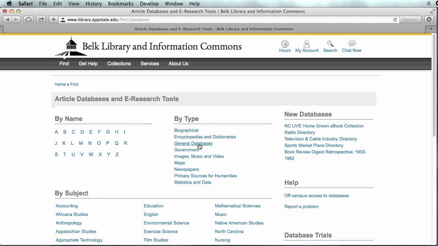Viewport: 438px width, 246px height.
Task: Click Off-campus access to databases
Action: [317, 196]
